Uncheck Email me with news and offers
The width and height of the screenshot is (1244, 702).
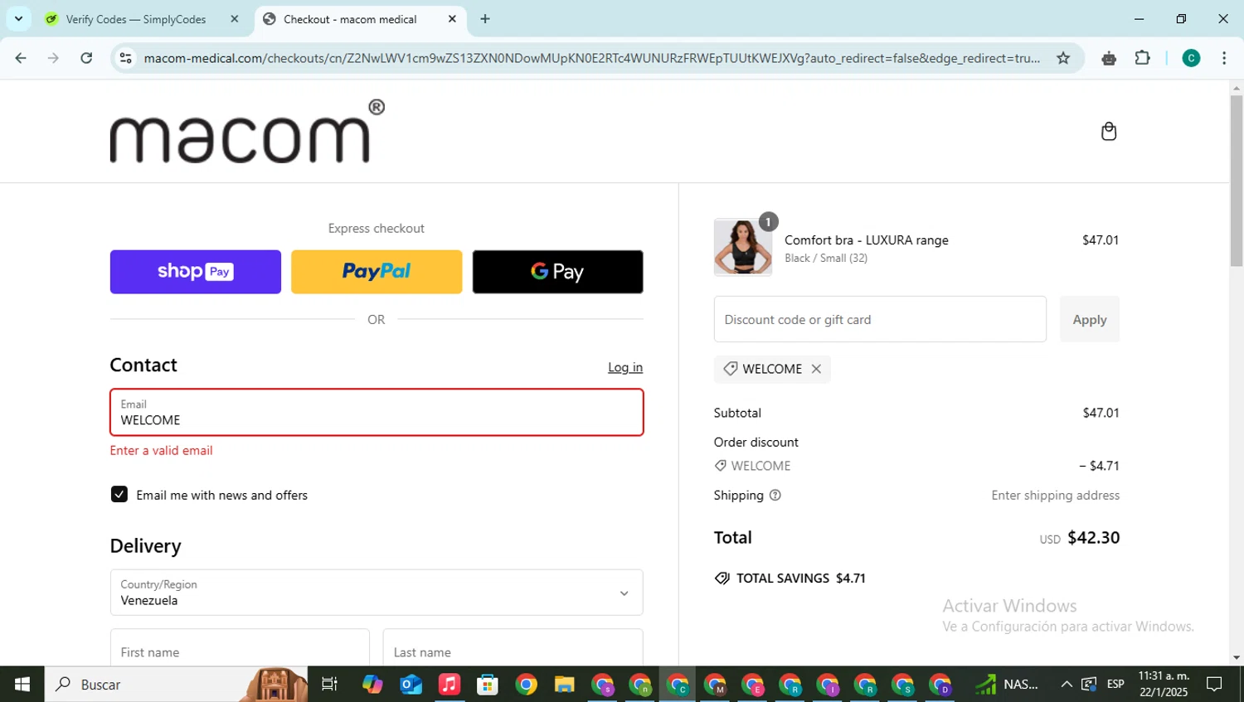click(119, 495)
